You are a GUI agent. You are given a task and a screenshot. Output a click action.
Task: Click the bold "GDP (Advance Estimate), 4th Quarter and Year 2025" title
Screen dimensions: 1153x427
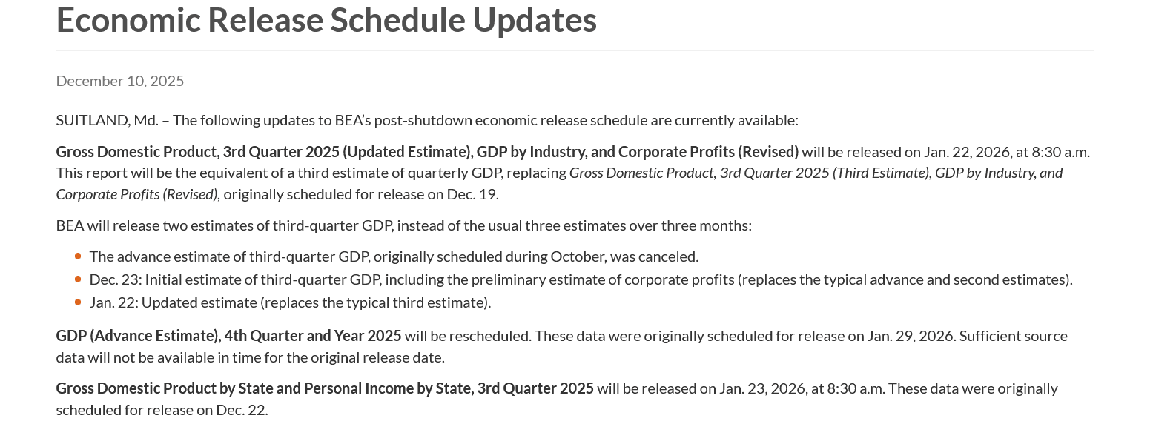pyautogui.click(x=228, y=336)
